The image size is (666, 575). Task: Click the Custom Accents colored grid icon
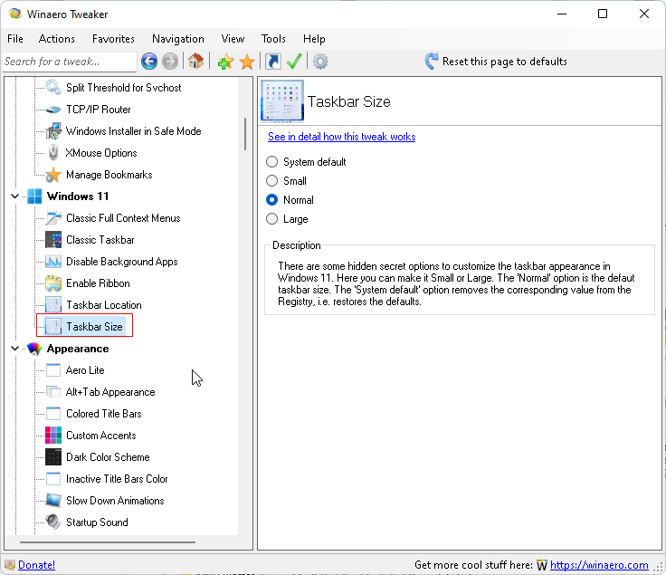pos(53,436)
